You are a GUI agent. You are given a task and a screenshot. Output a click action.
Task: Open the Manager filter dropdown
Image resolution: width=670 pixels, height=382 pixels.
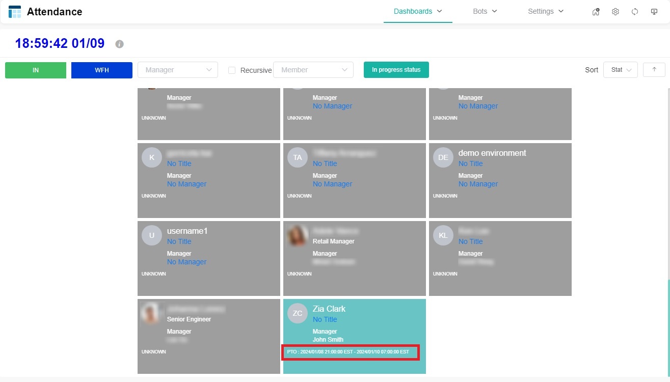(x=178, y=70)
